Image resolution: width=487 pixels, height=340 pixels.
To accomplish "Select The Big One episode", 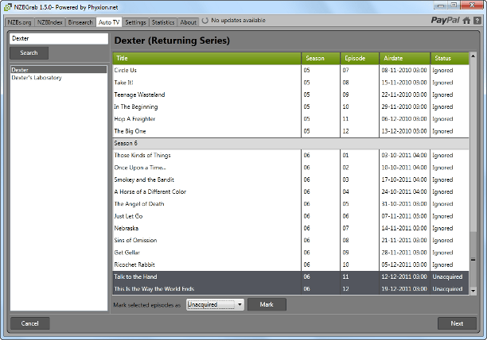I will point(290,131).
